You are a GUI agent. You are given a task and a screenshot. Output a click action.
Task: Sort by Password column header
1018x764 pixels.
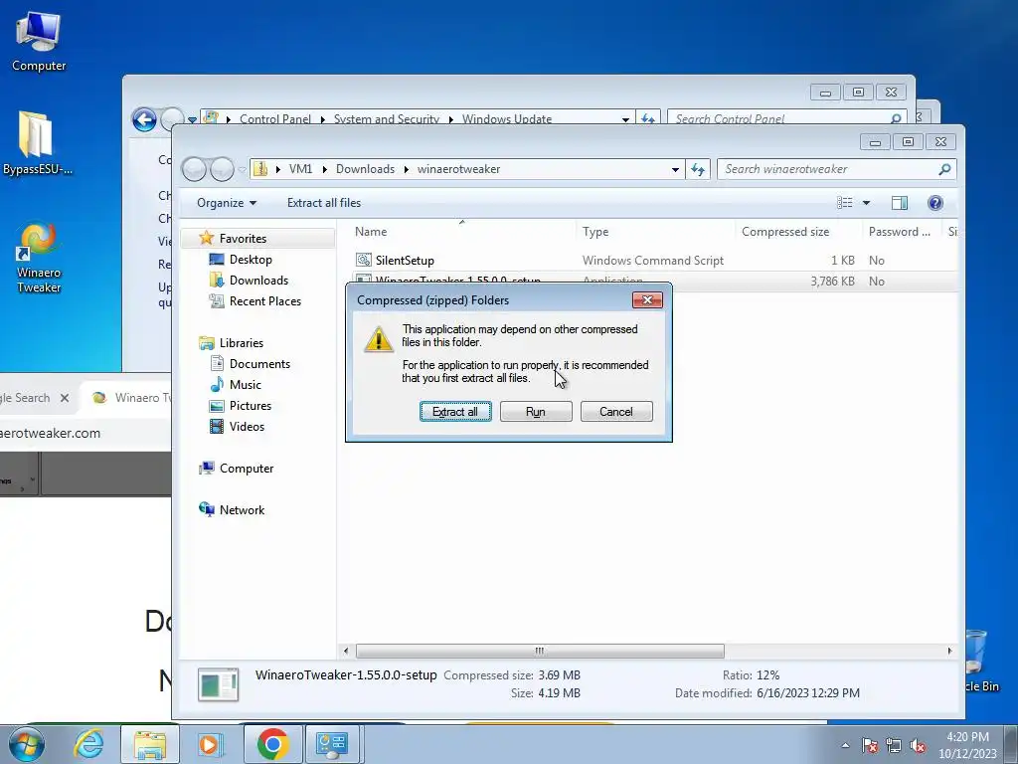pos(903,231)
